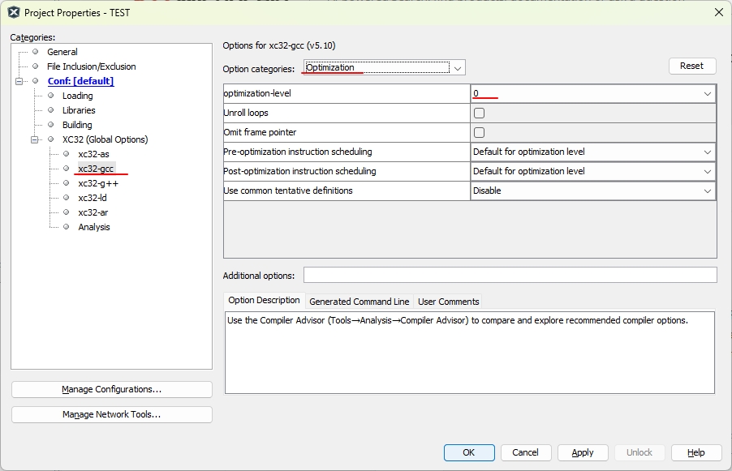Select Analysis tree item
This screenshot has width=732, height=471.
pos(94,227)
